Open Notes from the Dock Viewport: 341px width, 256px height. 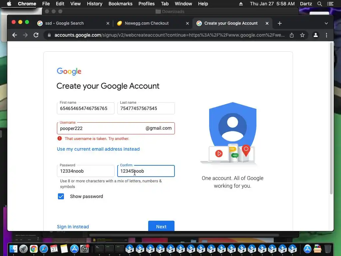(x=64, y=249)
